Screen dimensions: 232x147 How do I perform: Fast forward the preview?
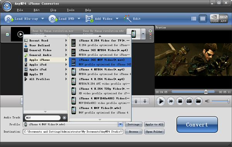(171, 101)
